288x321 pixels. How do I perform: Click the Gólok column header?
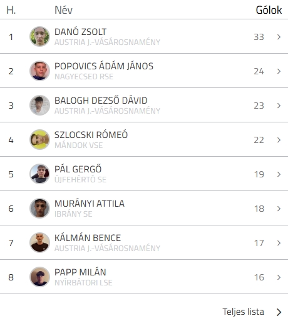(x=269, y=10)
